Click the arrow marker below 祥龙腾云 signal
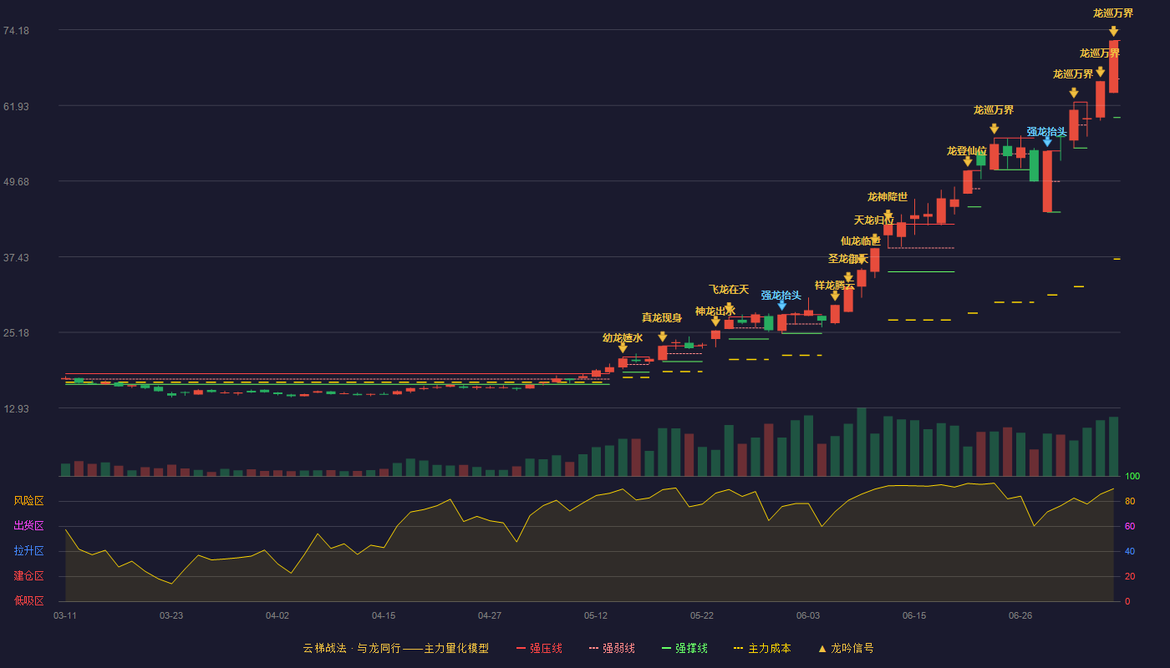This screenshot has width=1170, height=668. [835, 296]
